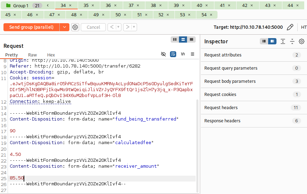Image resolution: width=307 pixels, height=194 pixels.
Task: Go to previous request with back arrow
Action: (112, 27)
